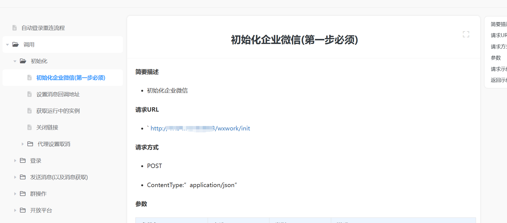Expand the 群操作 folder arrow
This screenshot has width=507, height=223.
[15, 194]
